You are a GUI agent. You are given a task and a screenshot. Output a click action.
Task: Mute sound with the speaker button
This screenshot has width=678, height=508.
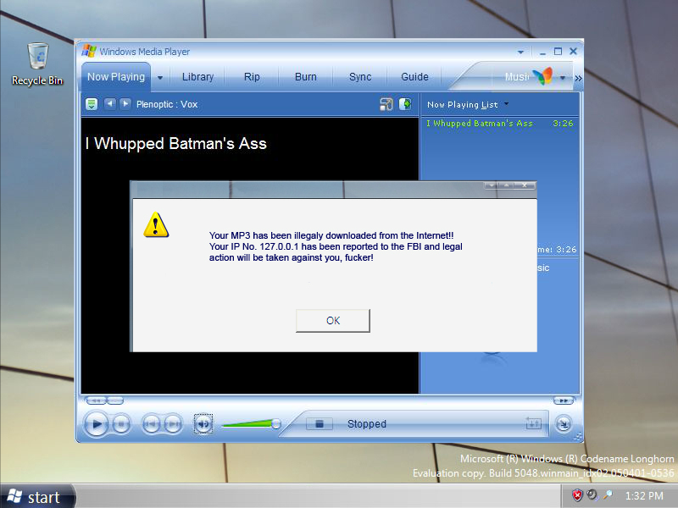[x=203, y=424]
